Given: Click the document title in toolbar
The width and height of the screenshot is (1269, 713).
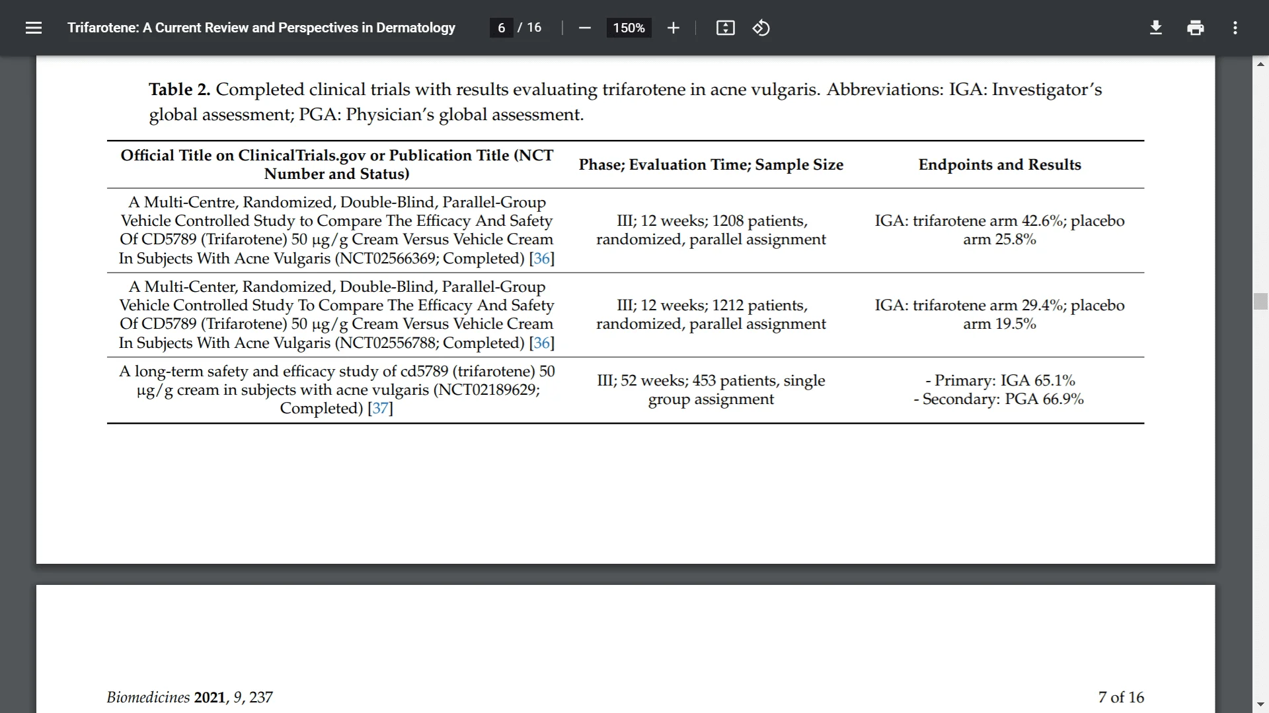Looking at the screenshot, I should coord(261,28).
